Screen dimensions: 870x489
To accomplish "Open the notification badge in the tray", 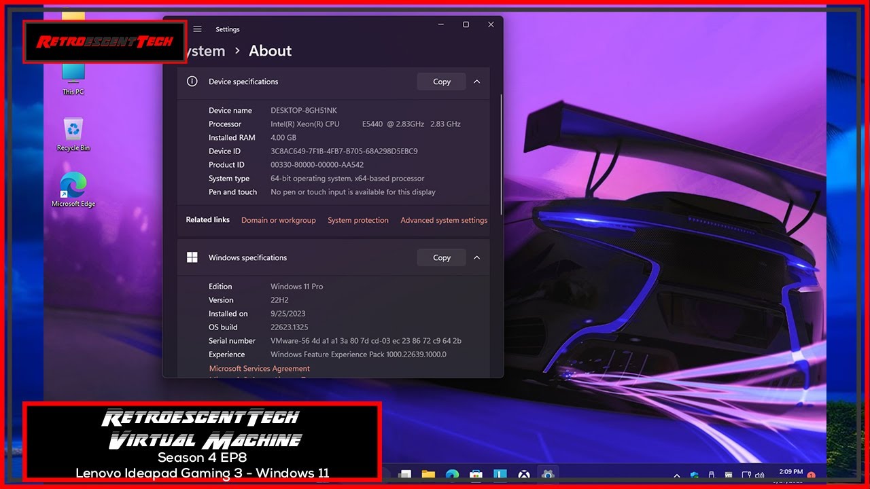I will click(811, 476).
